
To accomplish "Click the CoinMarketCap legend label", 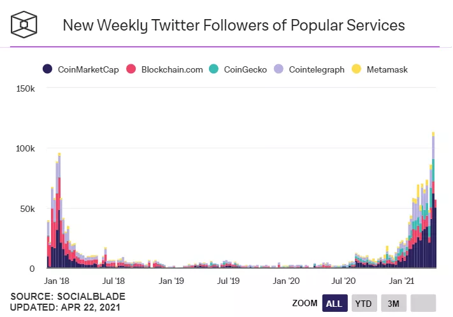I will point(89,69).
